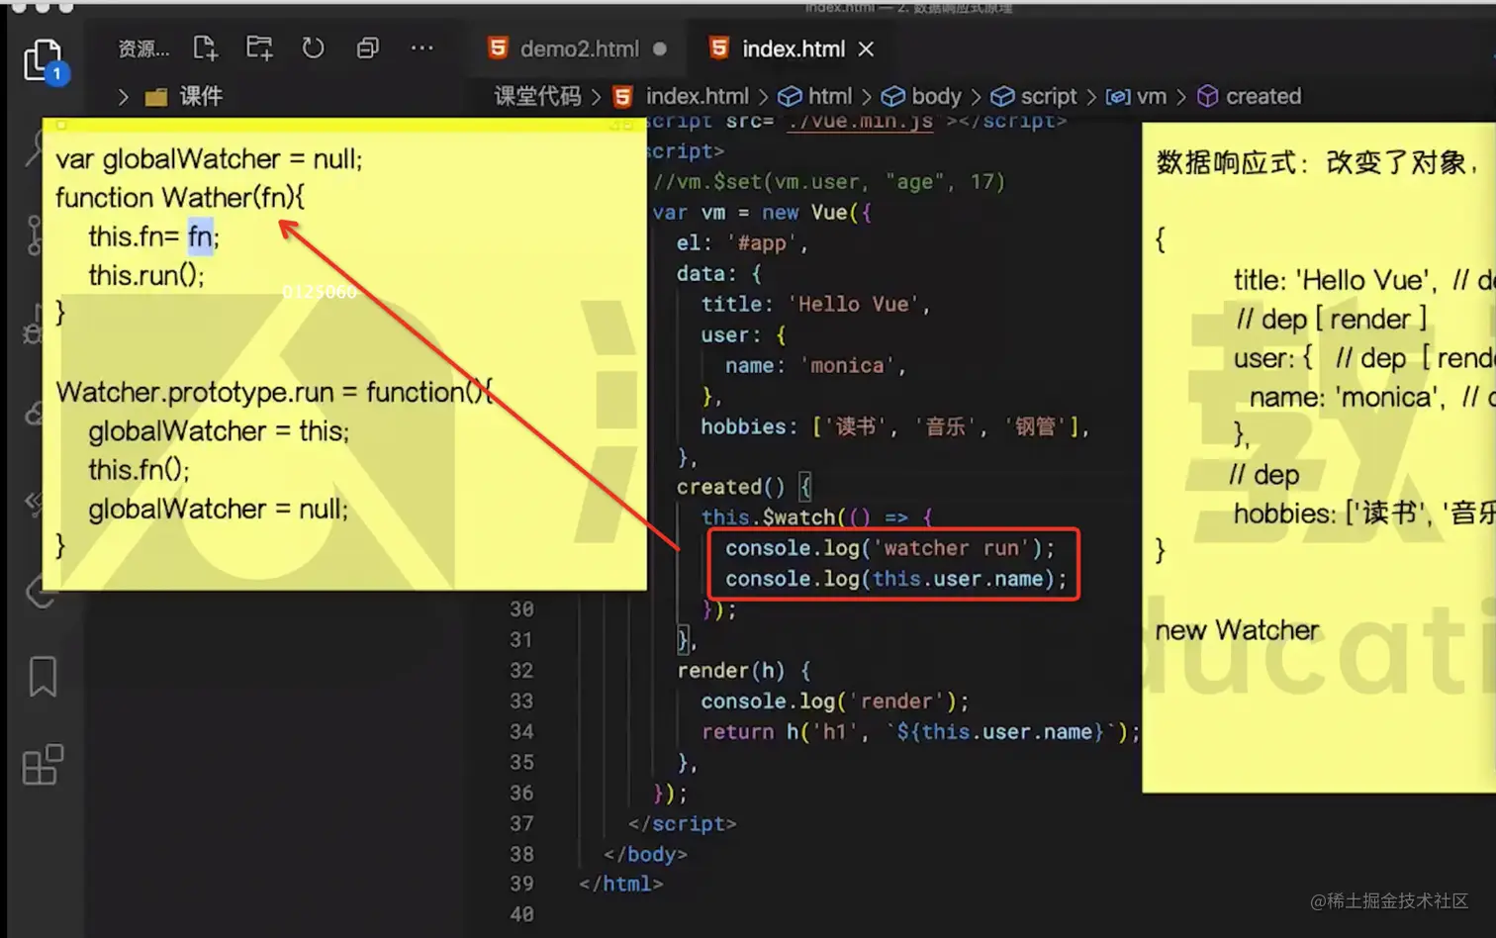
Task: Open explorer more actions menu
Action: (421, 47)
